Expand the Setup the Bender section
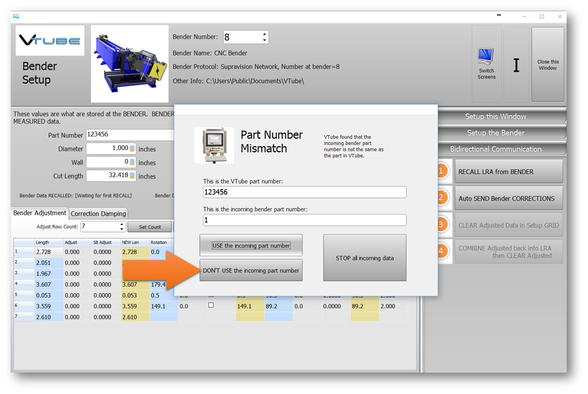Image resolution: width=588 pixels, height=394 pixels. point(495,133)
